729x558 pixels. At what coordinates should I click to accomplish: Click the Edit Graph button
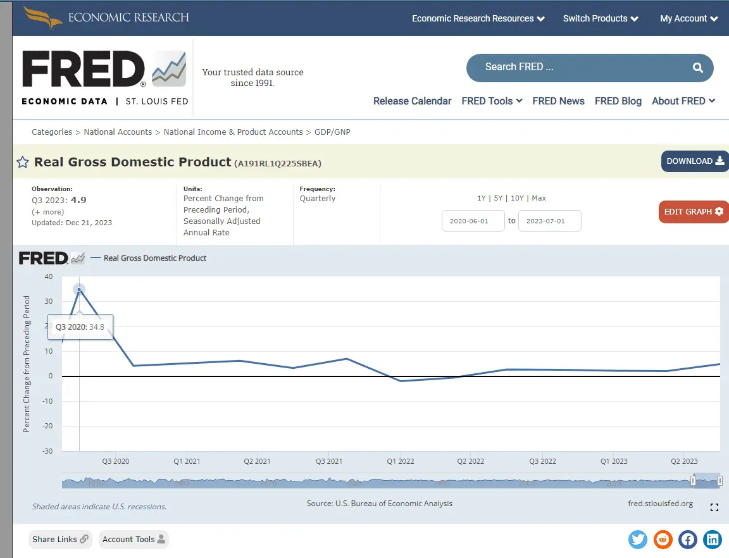tap(693, 211)
